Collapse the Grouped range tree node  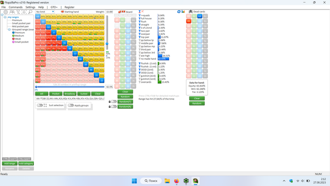click(9, 29)
